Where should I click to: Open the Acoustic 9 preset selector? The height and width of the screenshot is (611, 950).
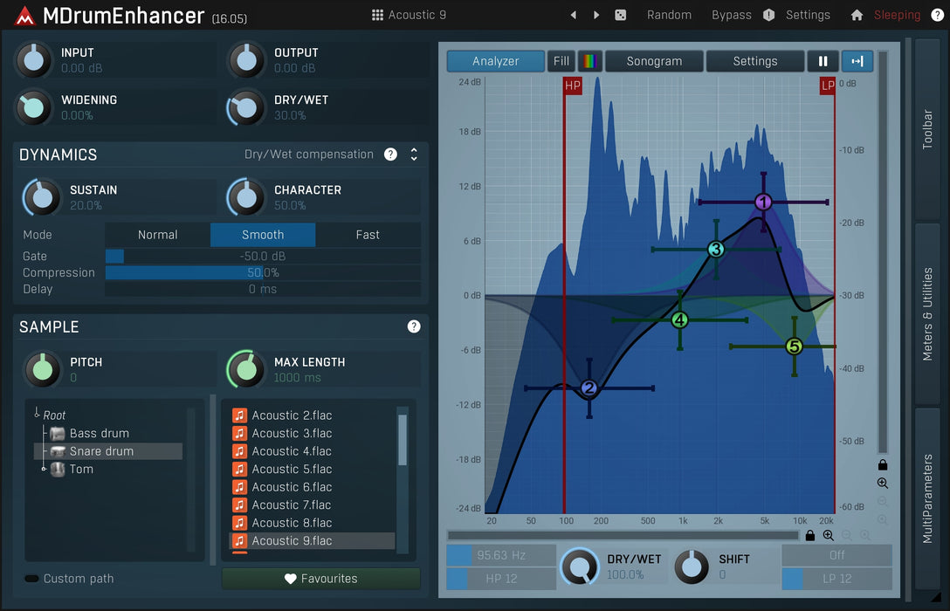[409, 15]
